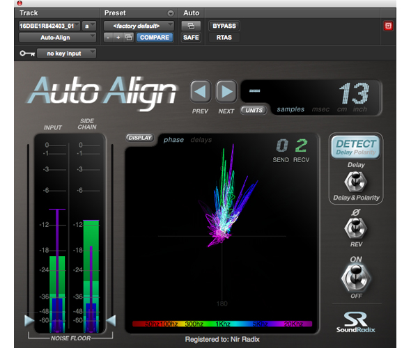Viewport: 411px width, 348px height.
Task: Select the msec unit
Action: 320,109
